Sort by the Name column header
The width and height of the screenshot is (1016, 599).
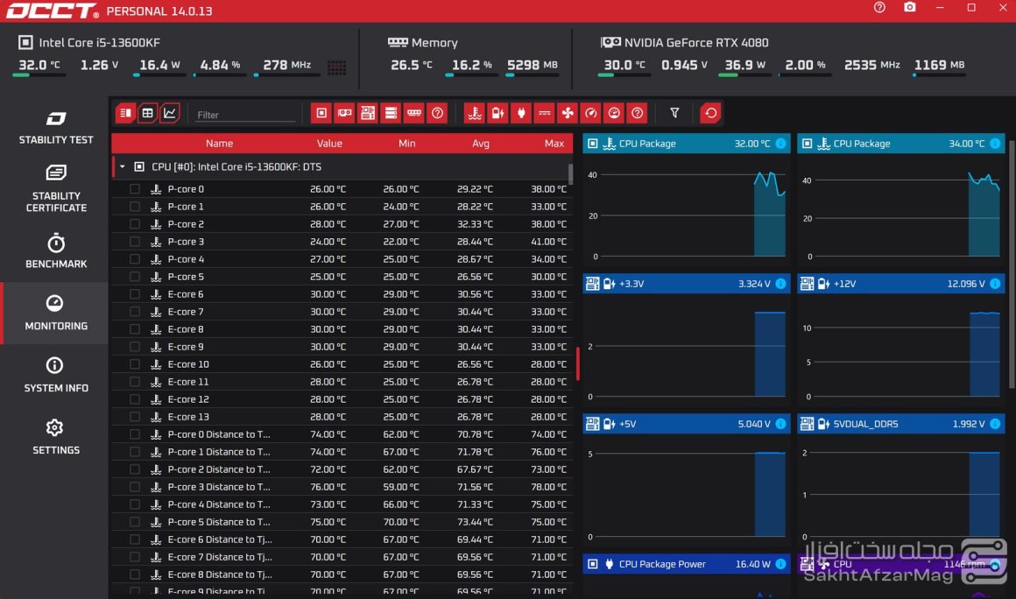pos(219,144)
